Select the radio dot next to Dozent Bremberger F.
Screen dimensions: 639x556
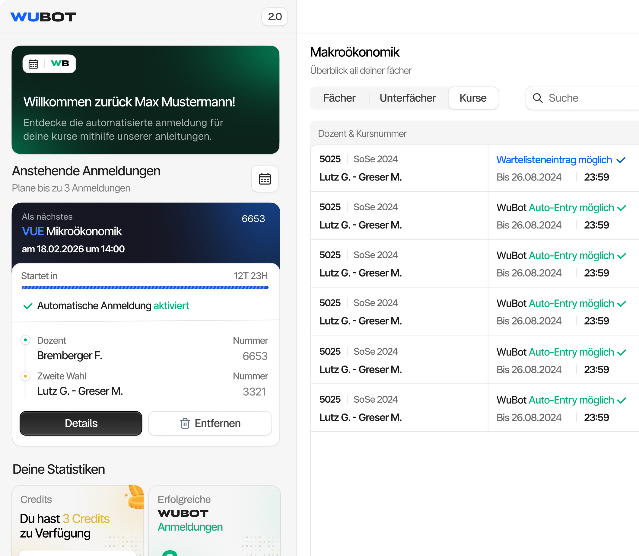click(x=25, y=340)
